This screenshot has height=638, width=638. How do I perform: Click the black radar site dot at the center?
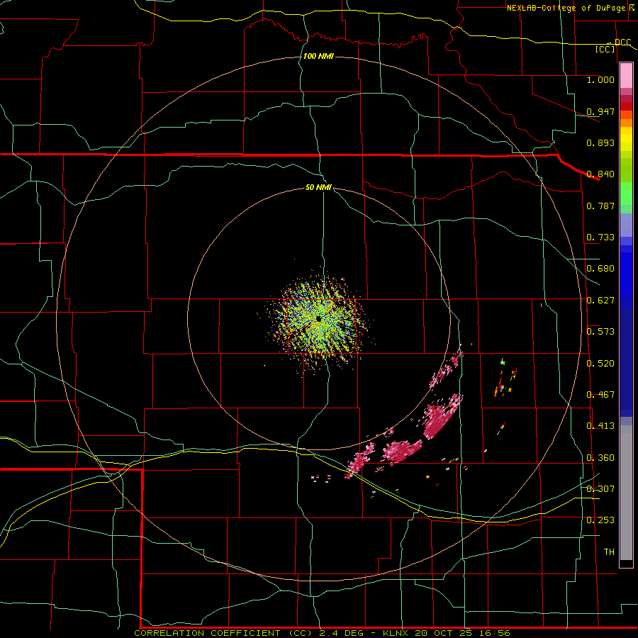[318, 320]
